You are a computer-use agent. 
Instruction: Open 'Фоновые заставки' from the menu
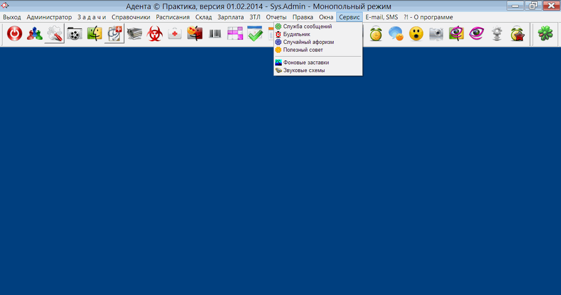(x=306, y=63)
